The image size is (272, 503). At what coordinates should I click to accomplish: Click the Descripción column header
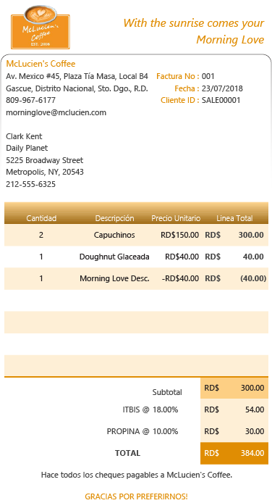coord(114,218)
